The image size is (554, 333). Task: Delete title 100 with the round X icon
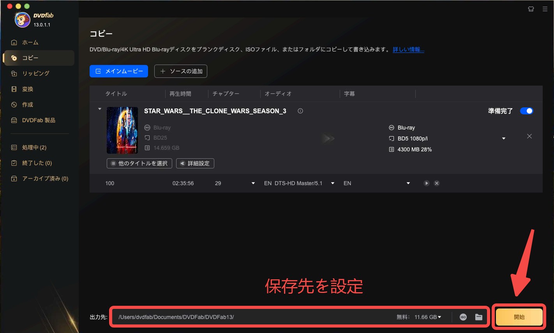point(437,183)
